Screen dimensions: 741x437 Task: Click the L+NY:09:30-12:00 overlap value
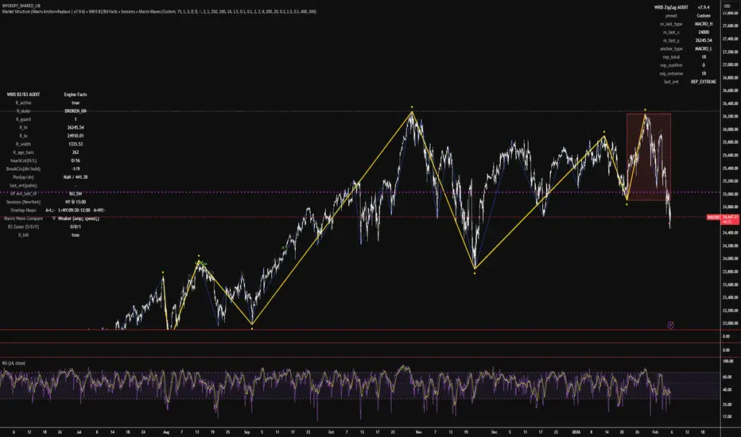pyautogui.click(x=74, y=211)
